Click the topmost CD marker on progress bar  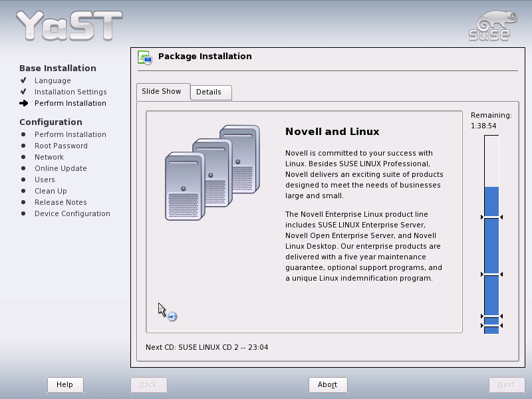pos(491,217)
